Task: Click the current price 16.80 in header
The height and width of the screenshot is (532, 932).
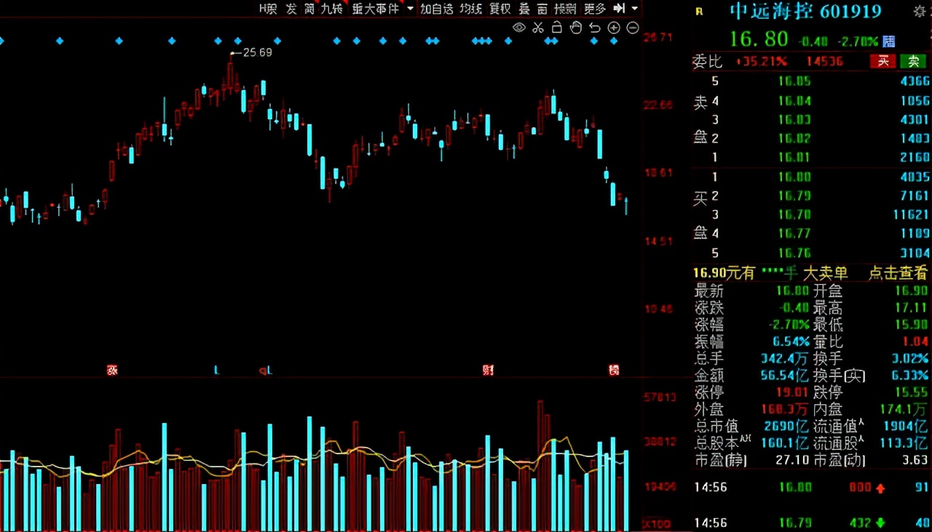Action: point(759,39)
